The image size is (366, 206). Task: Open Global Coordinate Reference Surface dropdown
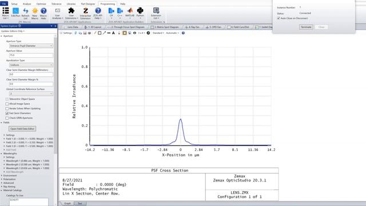tap(31, 94)
